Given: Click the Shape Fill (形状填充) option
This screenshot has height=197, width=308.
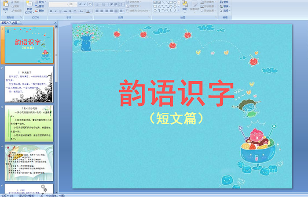Looking at the screenshot, I should click(208, 2).
